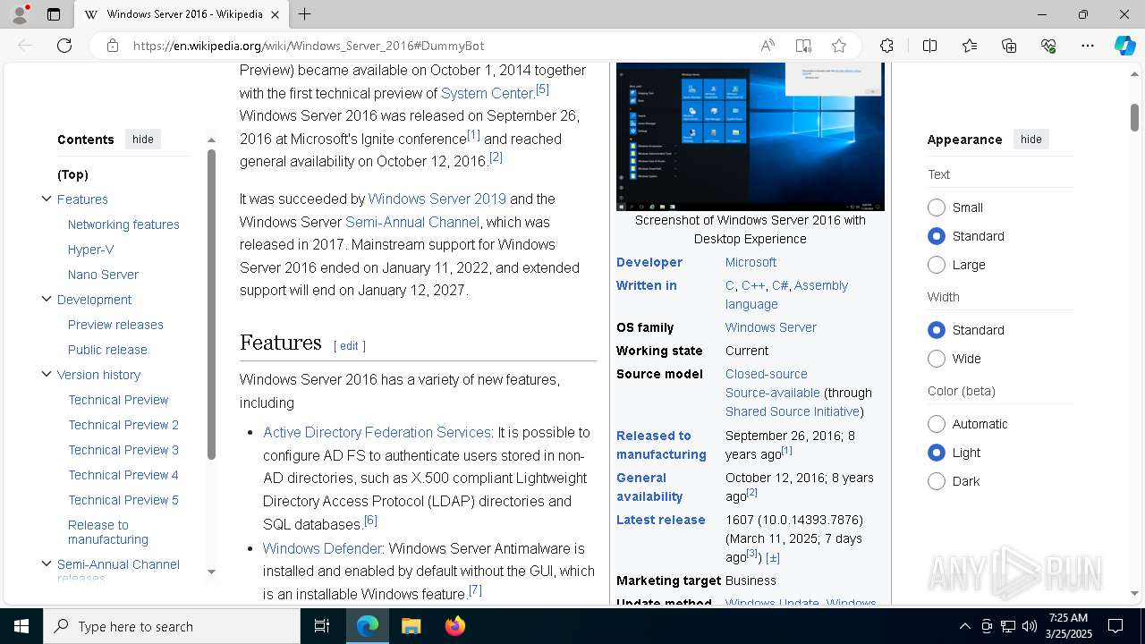Collapse the Version history contents section

tap(47, 374)
